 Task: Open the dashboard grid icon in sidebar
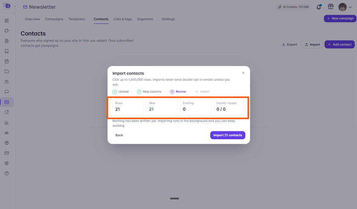7,21
